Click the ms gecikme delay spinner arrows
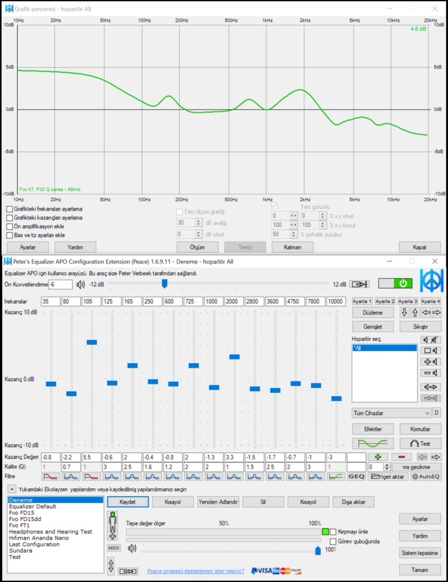This screenshot has width=448, height=582. coord(387,467)
